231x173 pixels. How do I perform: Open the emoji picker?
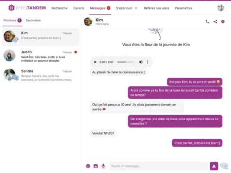[88, 166]
